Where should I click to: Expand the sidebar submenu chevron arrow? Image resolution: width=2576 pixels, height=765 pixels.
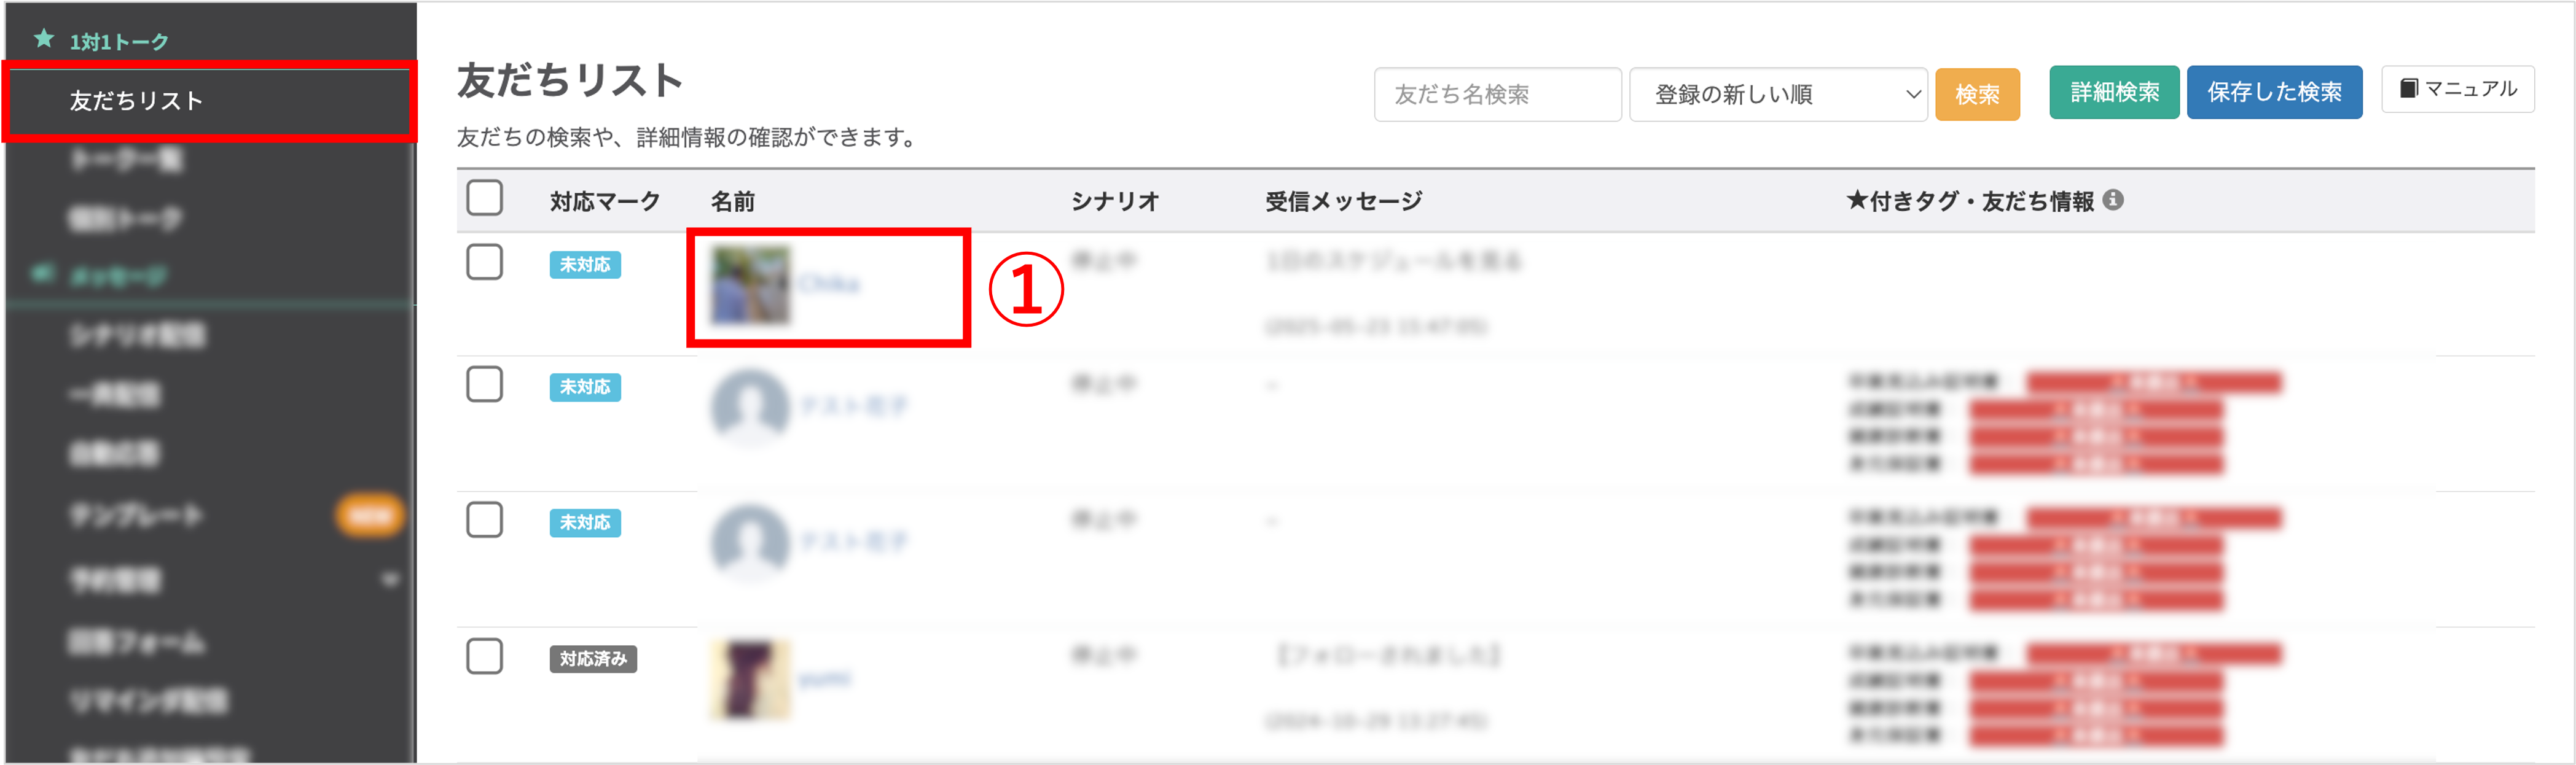pos(390,579)
